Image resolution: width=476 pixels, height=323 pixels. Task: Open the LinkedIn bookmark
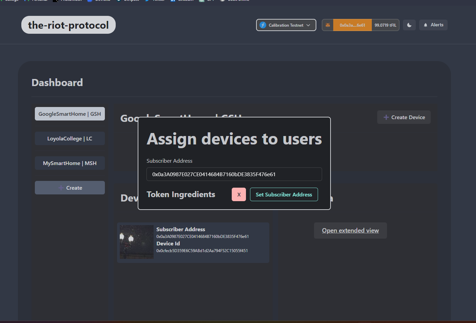(182, 1)
